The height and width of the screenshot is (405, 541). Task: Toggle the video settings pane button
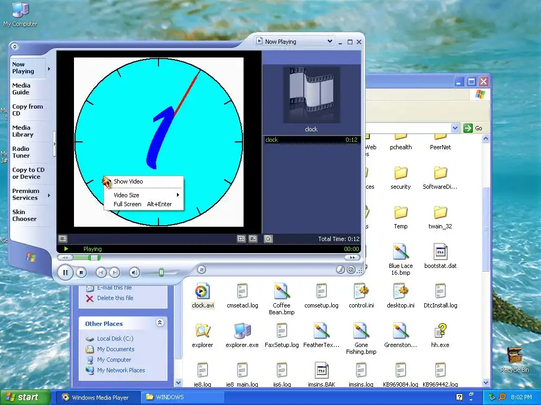click(x=63, y=239)
